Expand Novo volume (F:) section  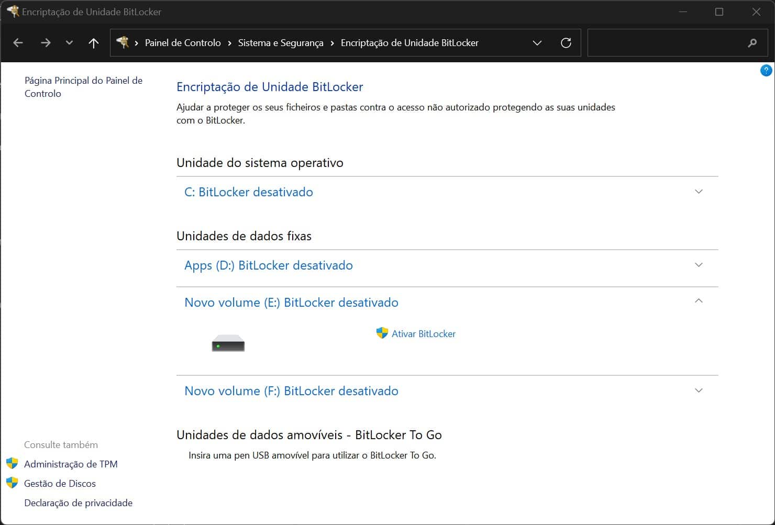pos(698,390)
